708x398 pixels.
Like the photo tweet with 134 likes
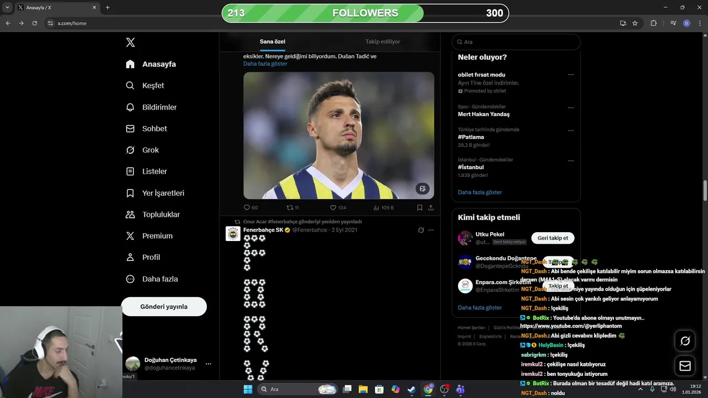(338, 208)
